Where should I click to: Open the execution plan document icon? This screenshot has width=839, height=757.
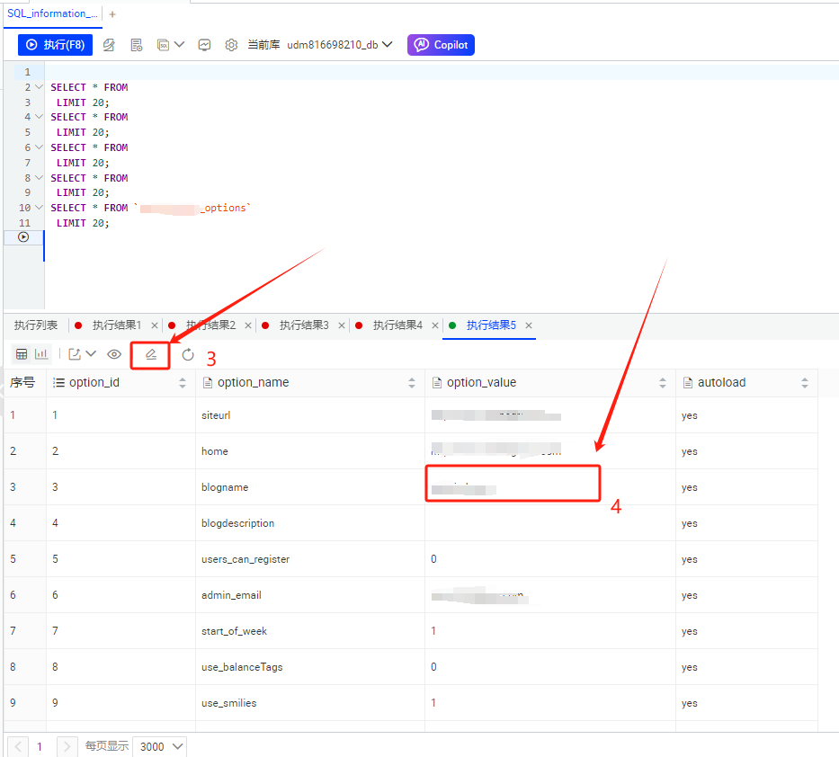137,45
